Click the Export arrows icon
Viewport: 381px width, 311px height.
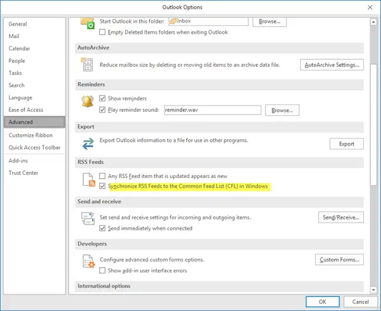coord(88,144)
